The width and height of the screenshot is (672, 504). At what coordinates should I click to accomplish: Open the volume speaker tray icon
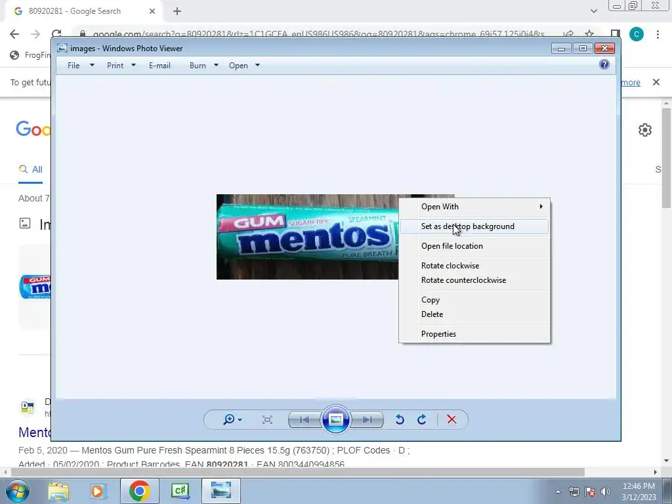click(606, 492)
